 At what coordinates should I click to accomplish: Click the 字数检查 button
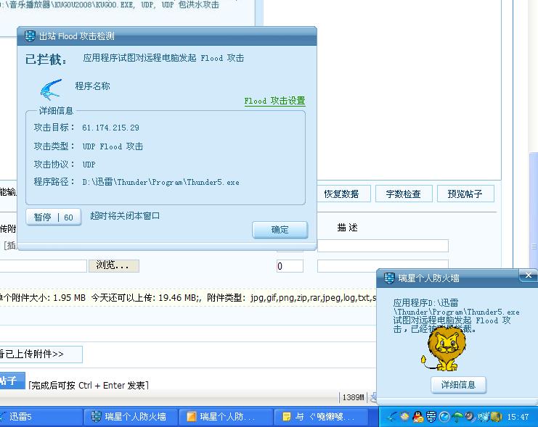404,194
